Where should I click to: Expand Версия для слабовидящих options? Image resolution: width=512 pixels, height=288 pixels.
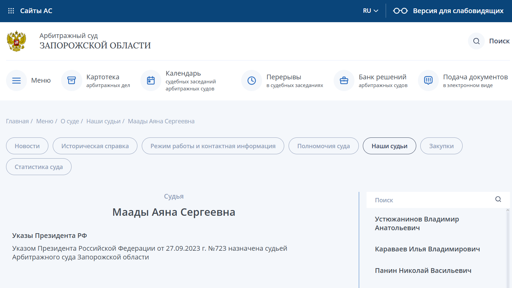point(458,10)
